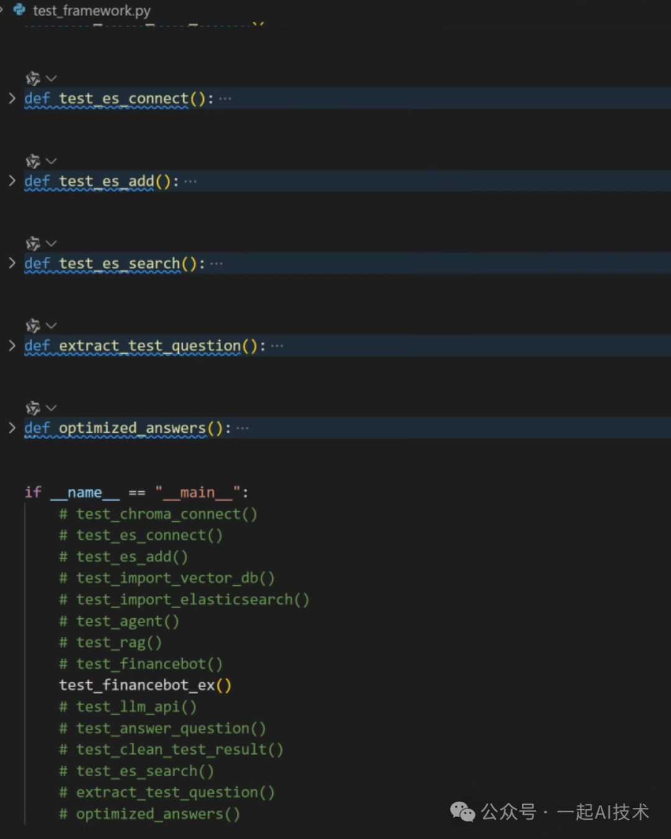This screenshot has height=839, width=671.
Task: Click commented line '# test_answer_question()'
Action: [x=162, y=728]
